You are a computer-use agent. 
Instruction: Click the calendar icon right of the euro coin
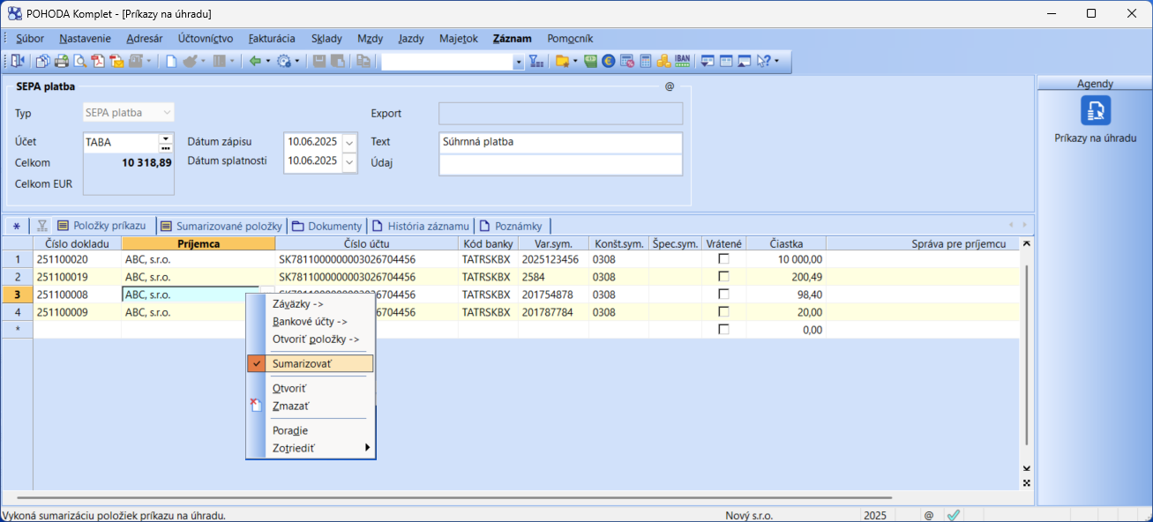point(627,61)
